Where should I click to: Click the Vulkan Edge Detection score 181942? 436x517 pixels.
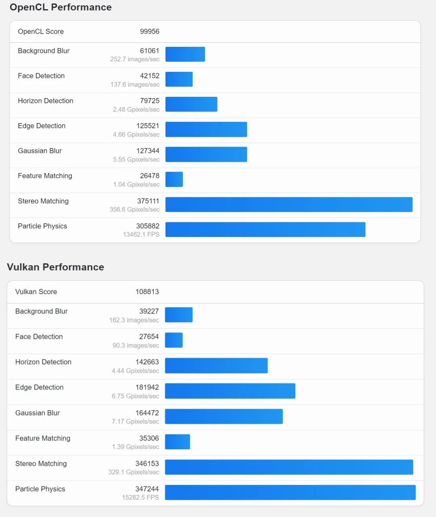pos(147,387)
